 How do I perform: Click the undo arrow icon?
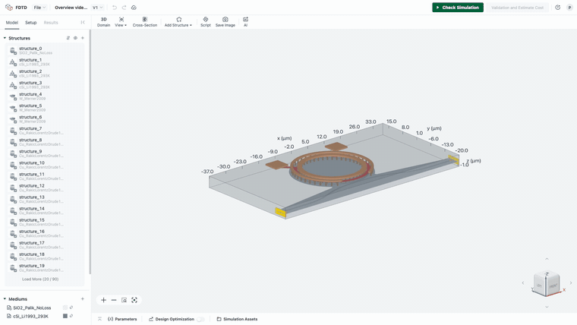click(115, 8)
